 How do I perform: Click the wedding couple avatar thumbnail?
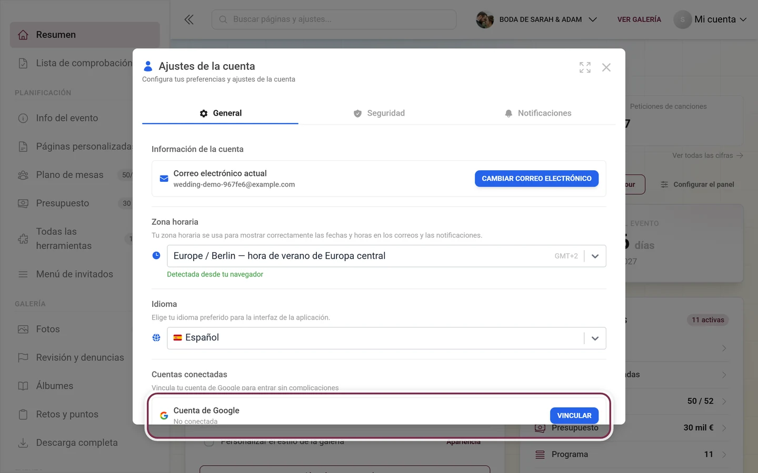[485, 19]
